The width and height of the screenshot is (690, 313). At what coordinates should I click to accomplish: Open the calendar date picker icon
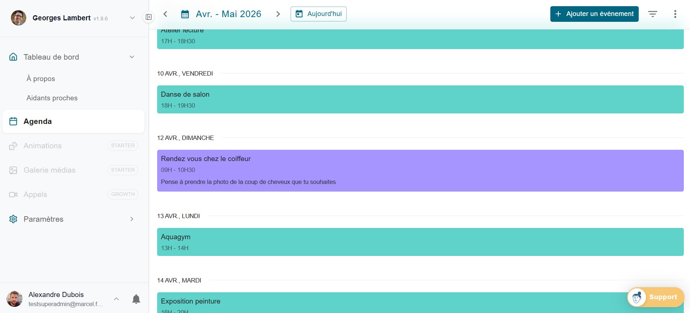click(185, 14)
